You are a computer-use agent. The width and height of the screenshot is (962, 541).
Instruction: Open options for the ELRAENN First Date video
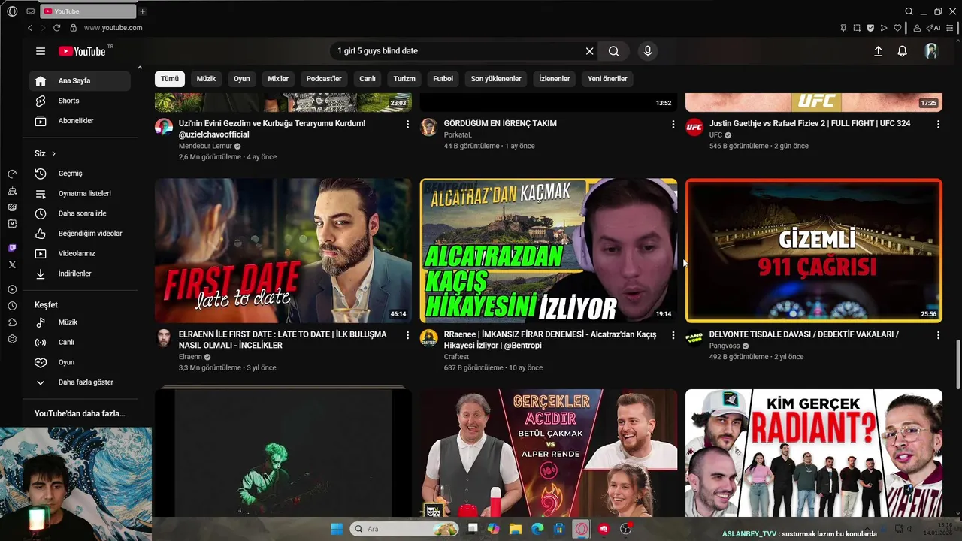[408, 335]
